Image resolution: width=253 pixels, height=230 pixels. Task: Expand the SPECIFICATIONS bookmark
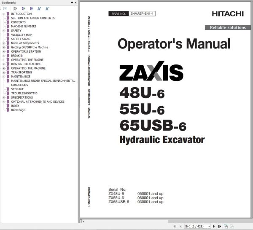[x=4, y=98]
